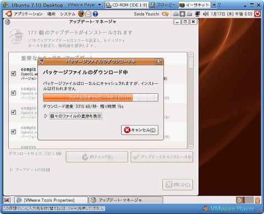Toggle the fourth compiz update checkbox
This screenshot has width=264, height=214.
tap(14, 131)
